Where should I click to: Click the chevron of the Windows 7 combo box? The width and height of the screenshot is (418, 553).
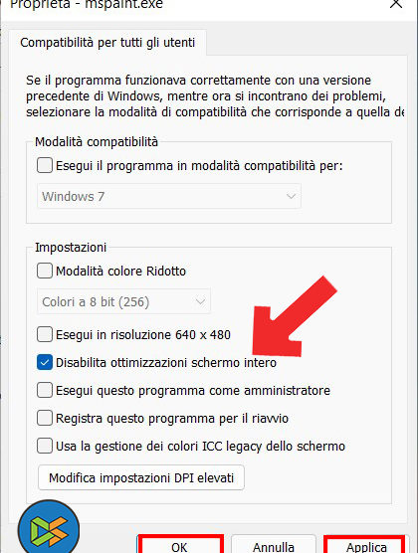pos(291,196)
